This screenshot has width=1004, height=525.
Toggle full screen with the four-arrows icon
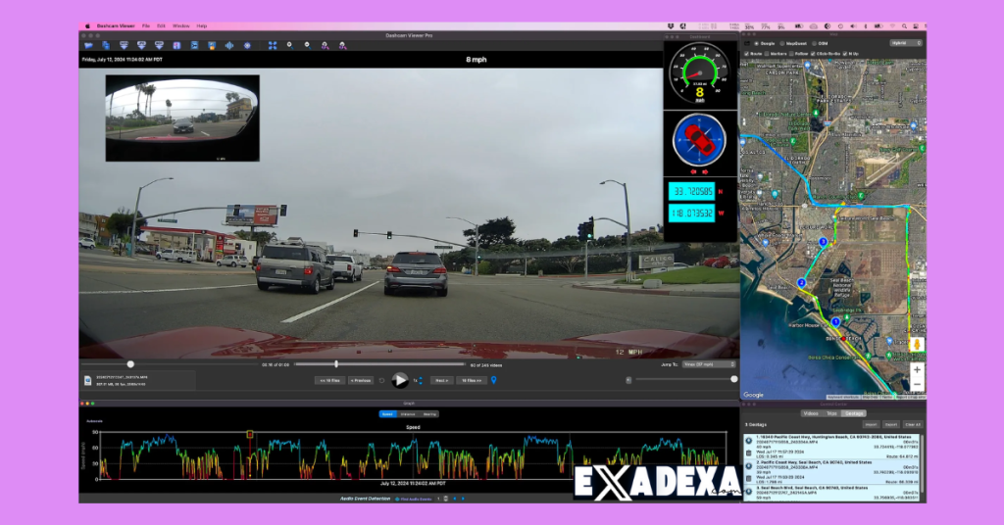click(x=273, y=45)
